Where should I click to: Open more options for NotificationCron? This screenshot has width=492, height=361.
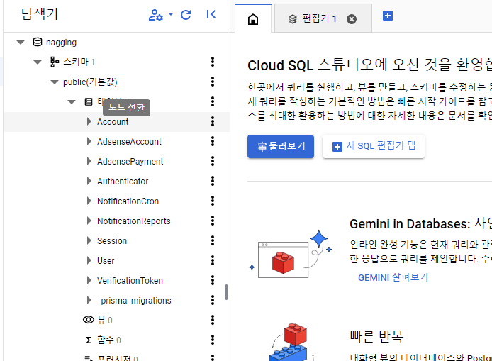[213, 201]
